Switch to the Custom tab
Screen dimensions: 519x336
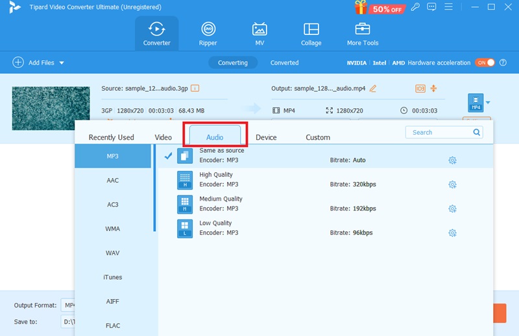pos(318,137)
